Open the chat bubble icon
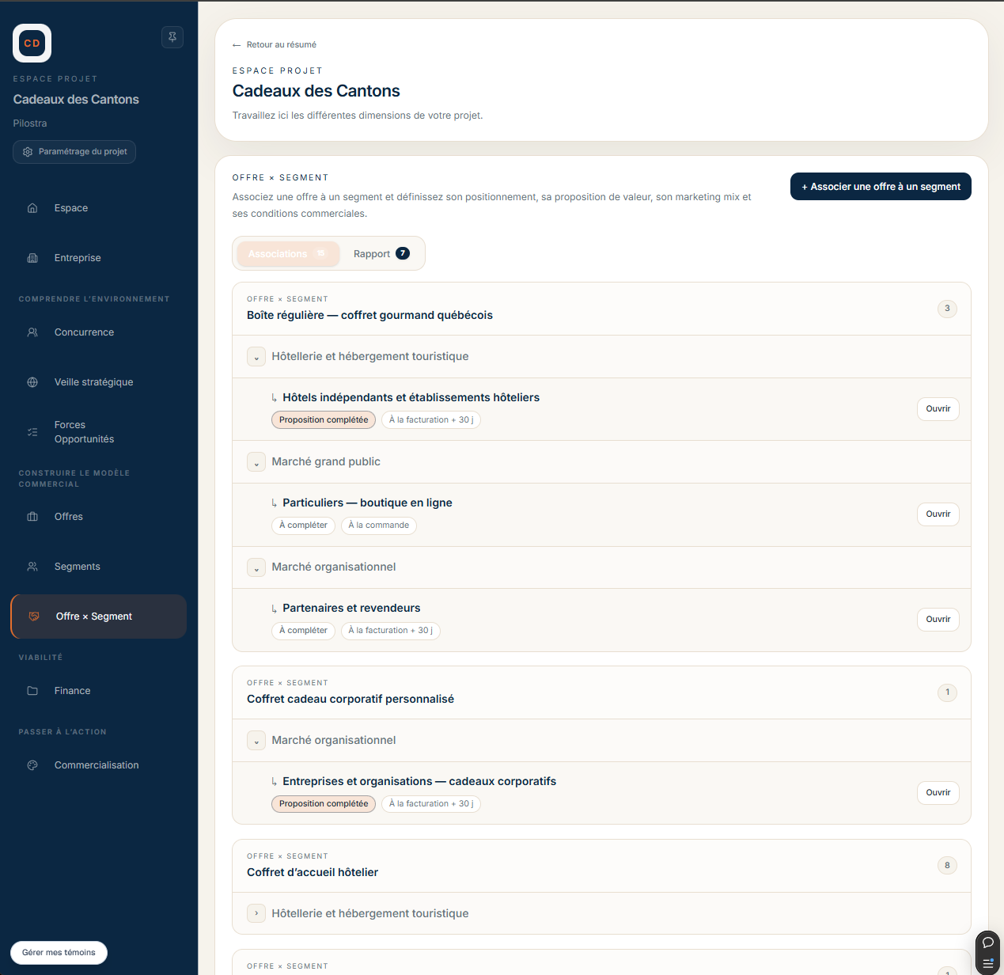The height and width of the screenshot is (975, 1004). [x=987, y=943]
